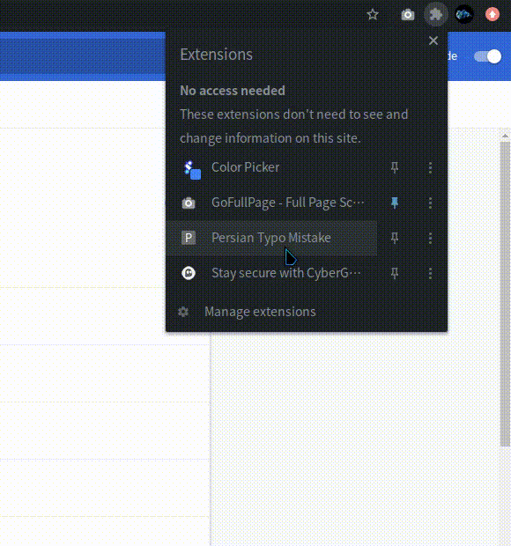Toggle the switch in the blue header
This screenshot has width=511, height=546.
pos(488,56)
